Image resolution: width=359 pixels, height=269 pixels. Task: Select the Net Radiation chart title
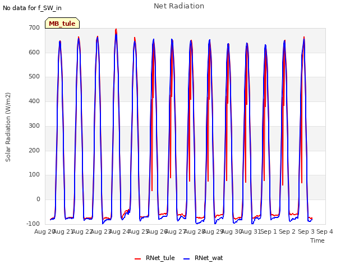pyautogui.click(x=179, y=6)
